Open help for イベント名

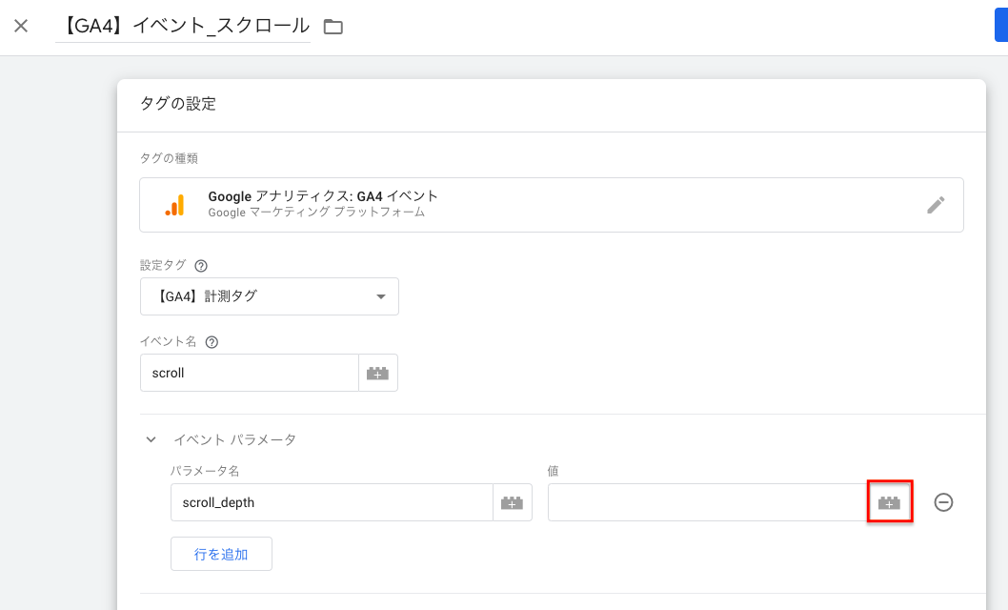[212, 342]
